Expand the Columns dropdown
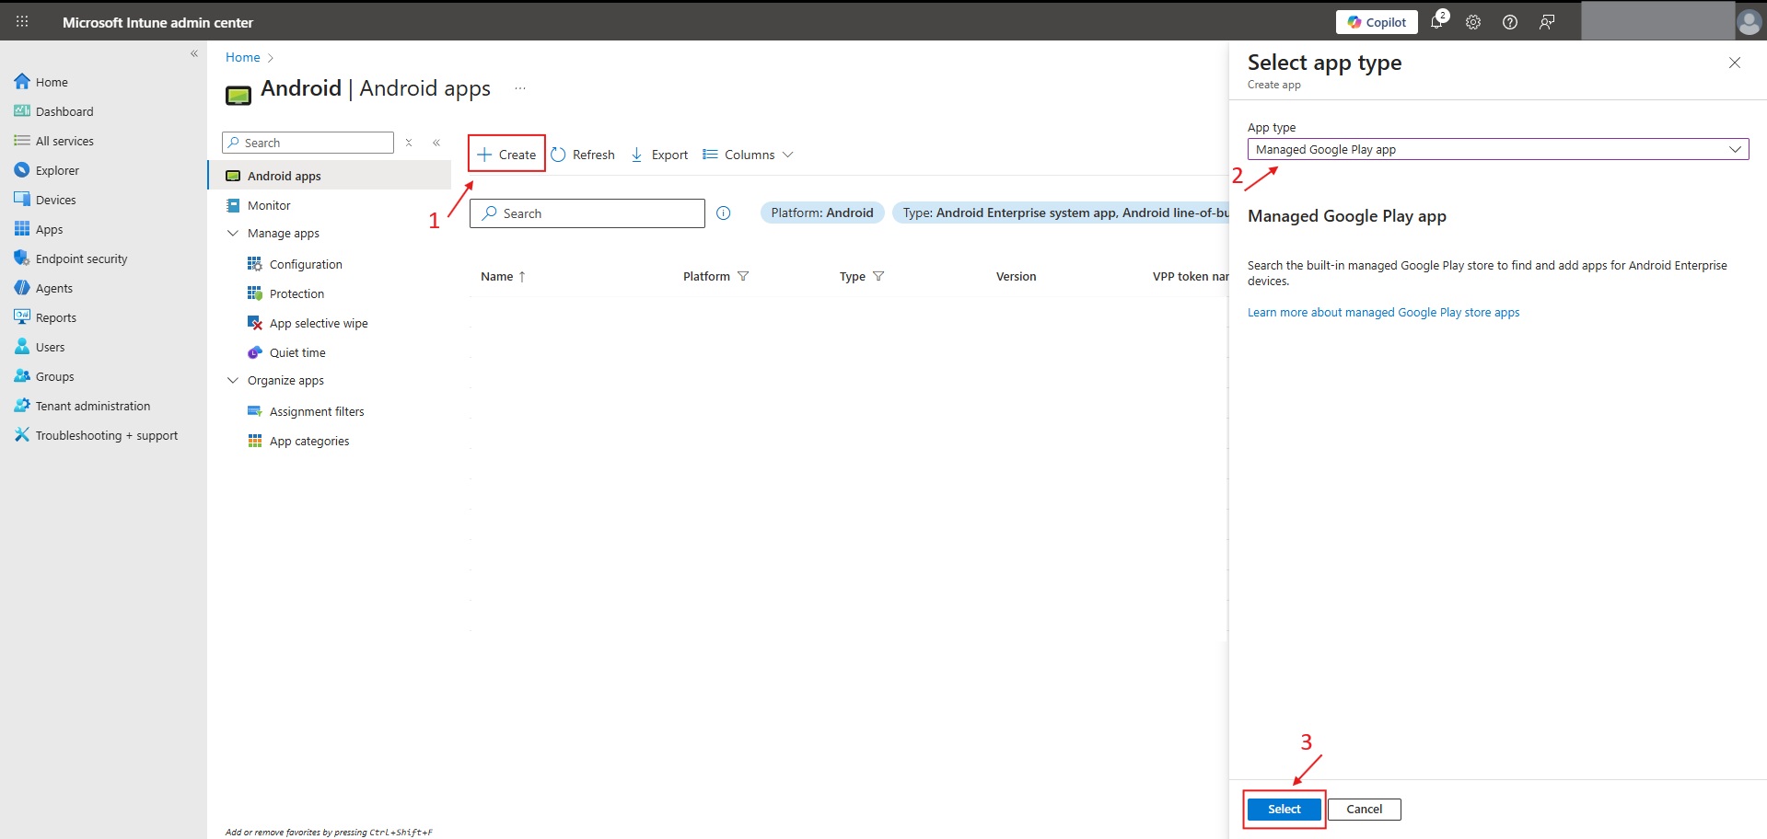The image size is (1767, 839). tap(748, 155)
